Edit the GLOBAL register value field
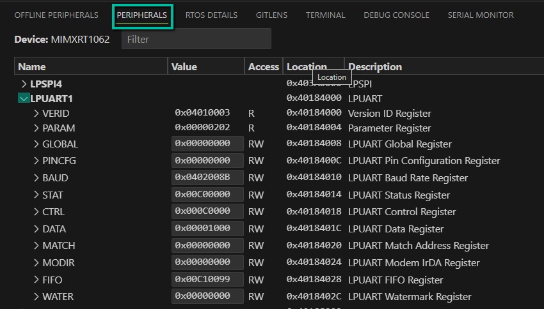This screenshot has width=544, height=309. (207, 144)
